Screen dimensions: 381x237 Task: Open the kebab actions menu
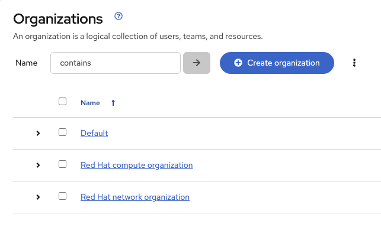point(354,63)
